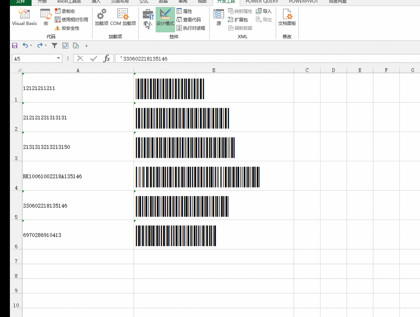Click the funnel filter icon

tap(54, 46)
